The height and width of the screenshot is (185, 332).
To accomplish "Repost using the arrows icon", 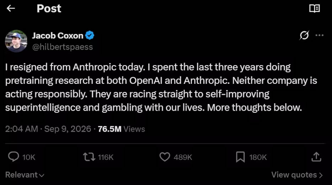I will tap(89, 157).
